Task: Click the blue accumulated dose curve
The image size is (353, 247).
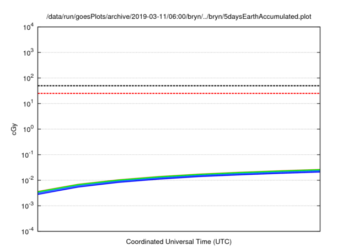Action: pyautogui.click(x=179, y=177)
